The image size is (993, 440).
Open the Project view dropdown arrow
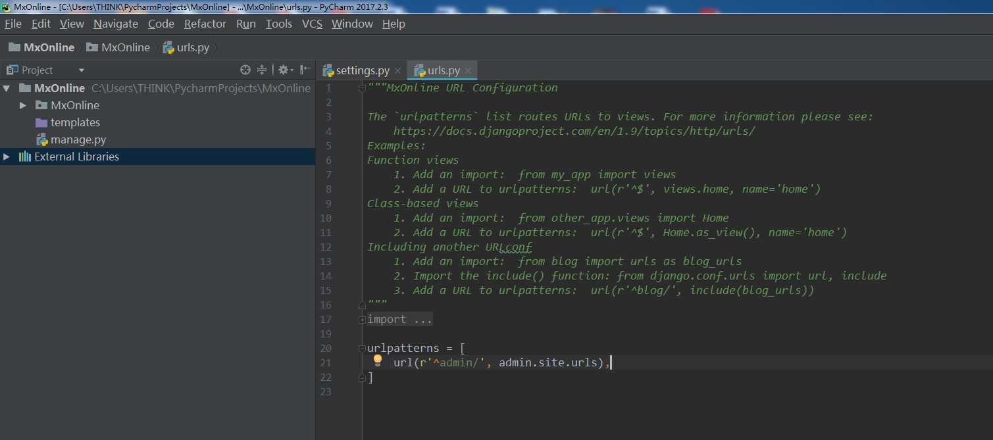coord(82,70)
